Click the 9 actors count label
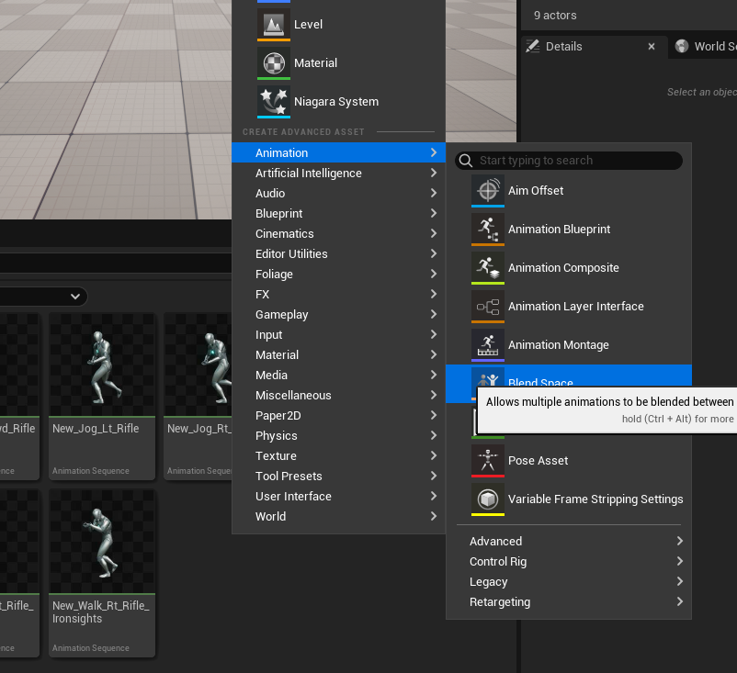The height and width of the screenshot is (673, 737). 555,15
